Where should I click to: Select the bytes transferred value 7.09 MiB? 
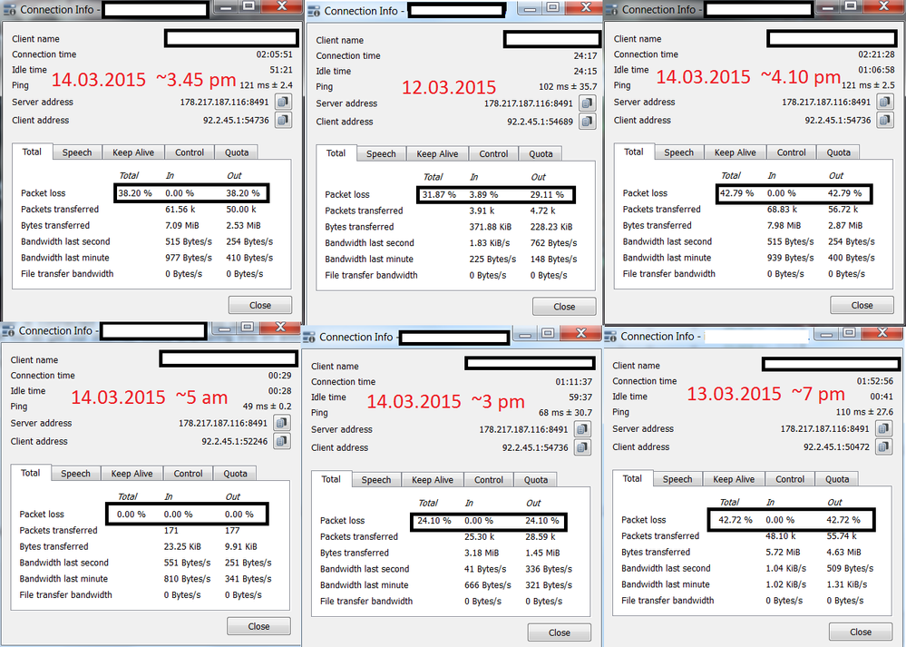click(181, 225)
